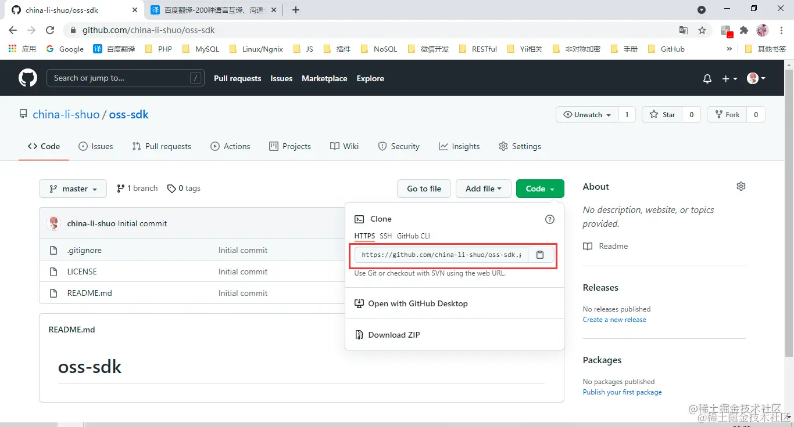Screen dimensions: 794x427
Task: Click Publish your first package link
Action: [x=622, y=392]
